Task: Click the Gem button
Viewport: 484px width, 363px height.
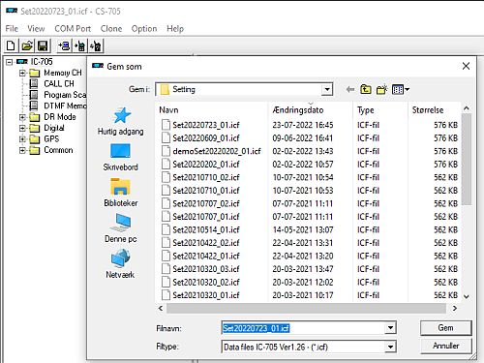Action: 445,328
